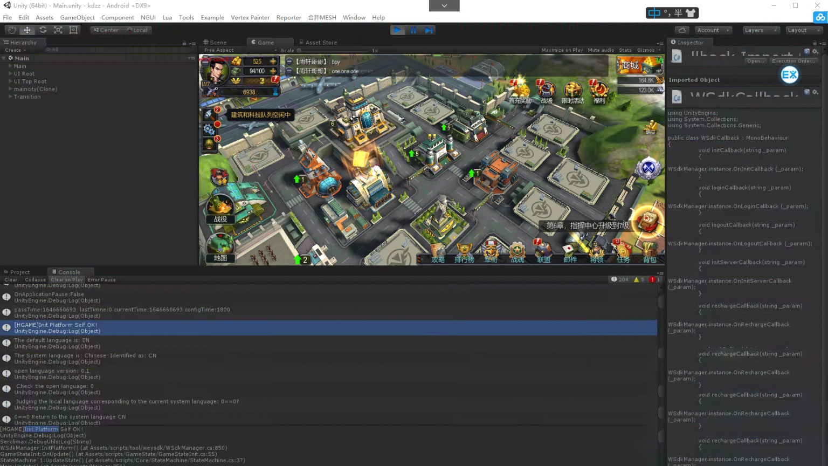
Task: Tap the 战役 campaign icon in game
Action: 220,209
